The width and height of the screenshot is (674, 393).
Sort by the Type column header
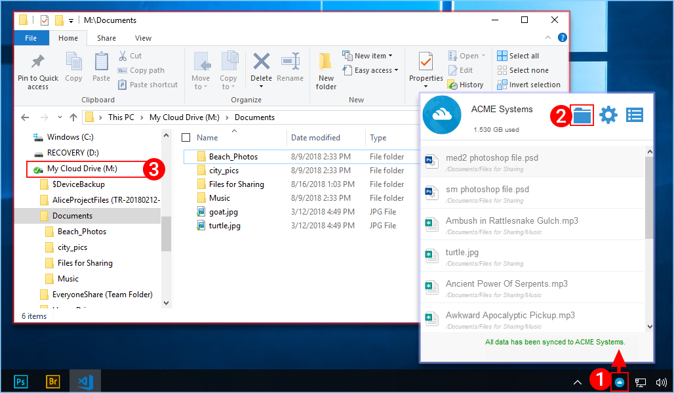tap(378, 138)
